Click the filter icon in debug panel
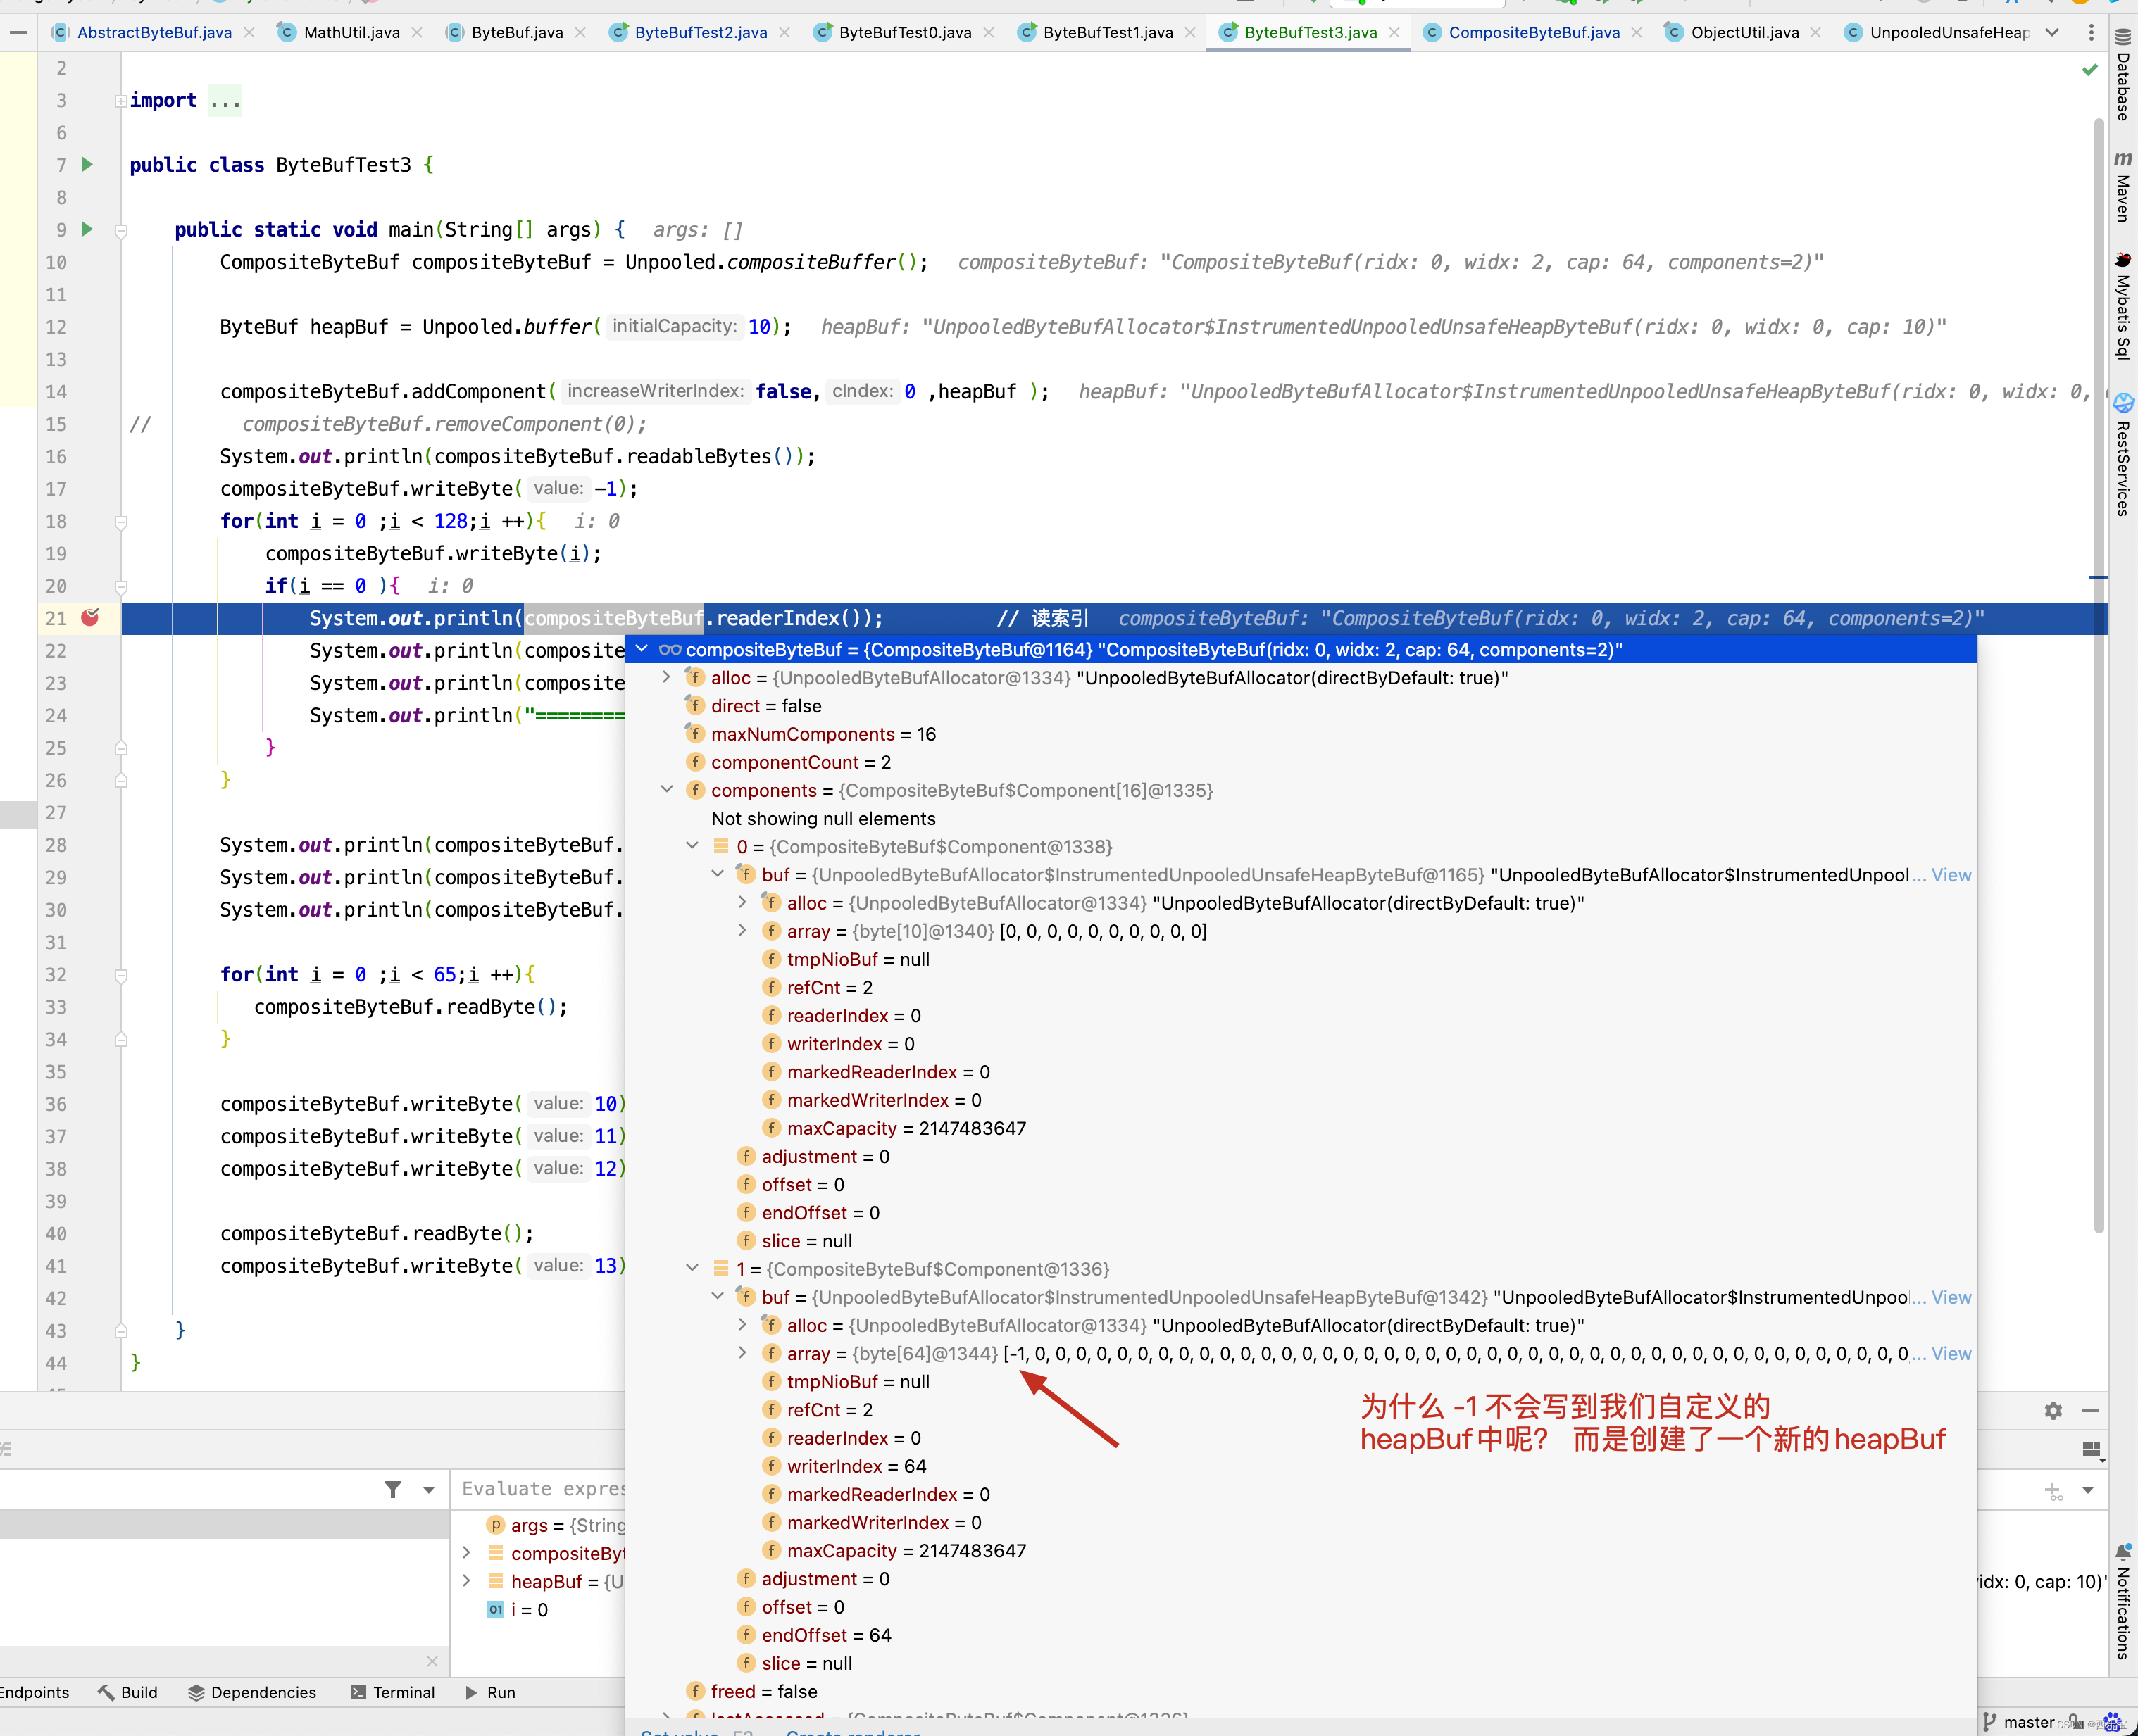The width and height of the screenshot is (2138, 1736). tap(393, 1489)
